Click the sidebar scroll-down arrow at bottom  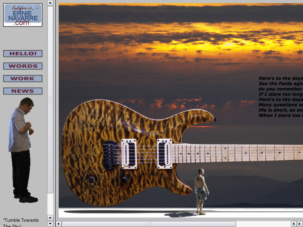click(x=50, y=224)
